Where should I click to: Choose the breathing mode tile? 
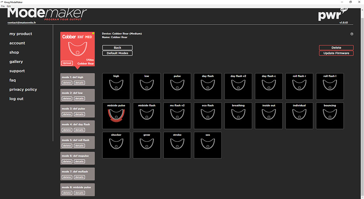(238, 116)
